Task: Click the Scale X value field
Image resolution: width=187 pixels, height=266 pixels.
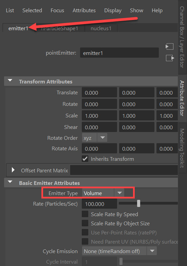Action: (99, 115)
